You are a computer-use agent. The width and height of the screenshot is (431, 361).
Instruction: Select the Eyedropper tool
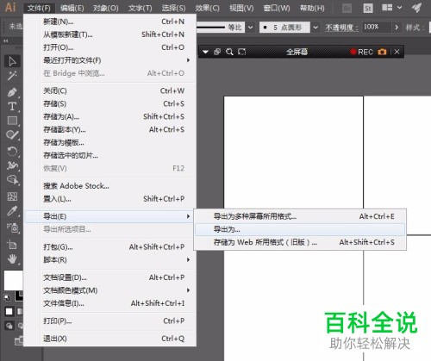(12, 211)
